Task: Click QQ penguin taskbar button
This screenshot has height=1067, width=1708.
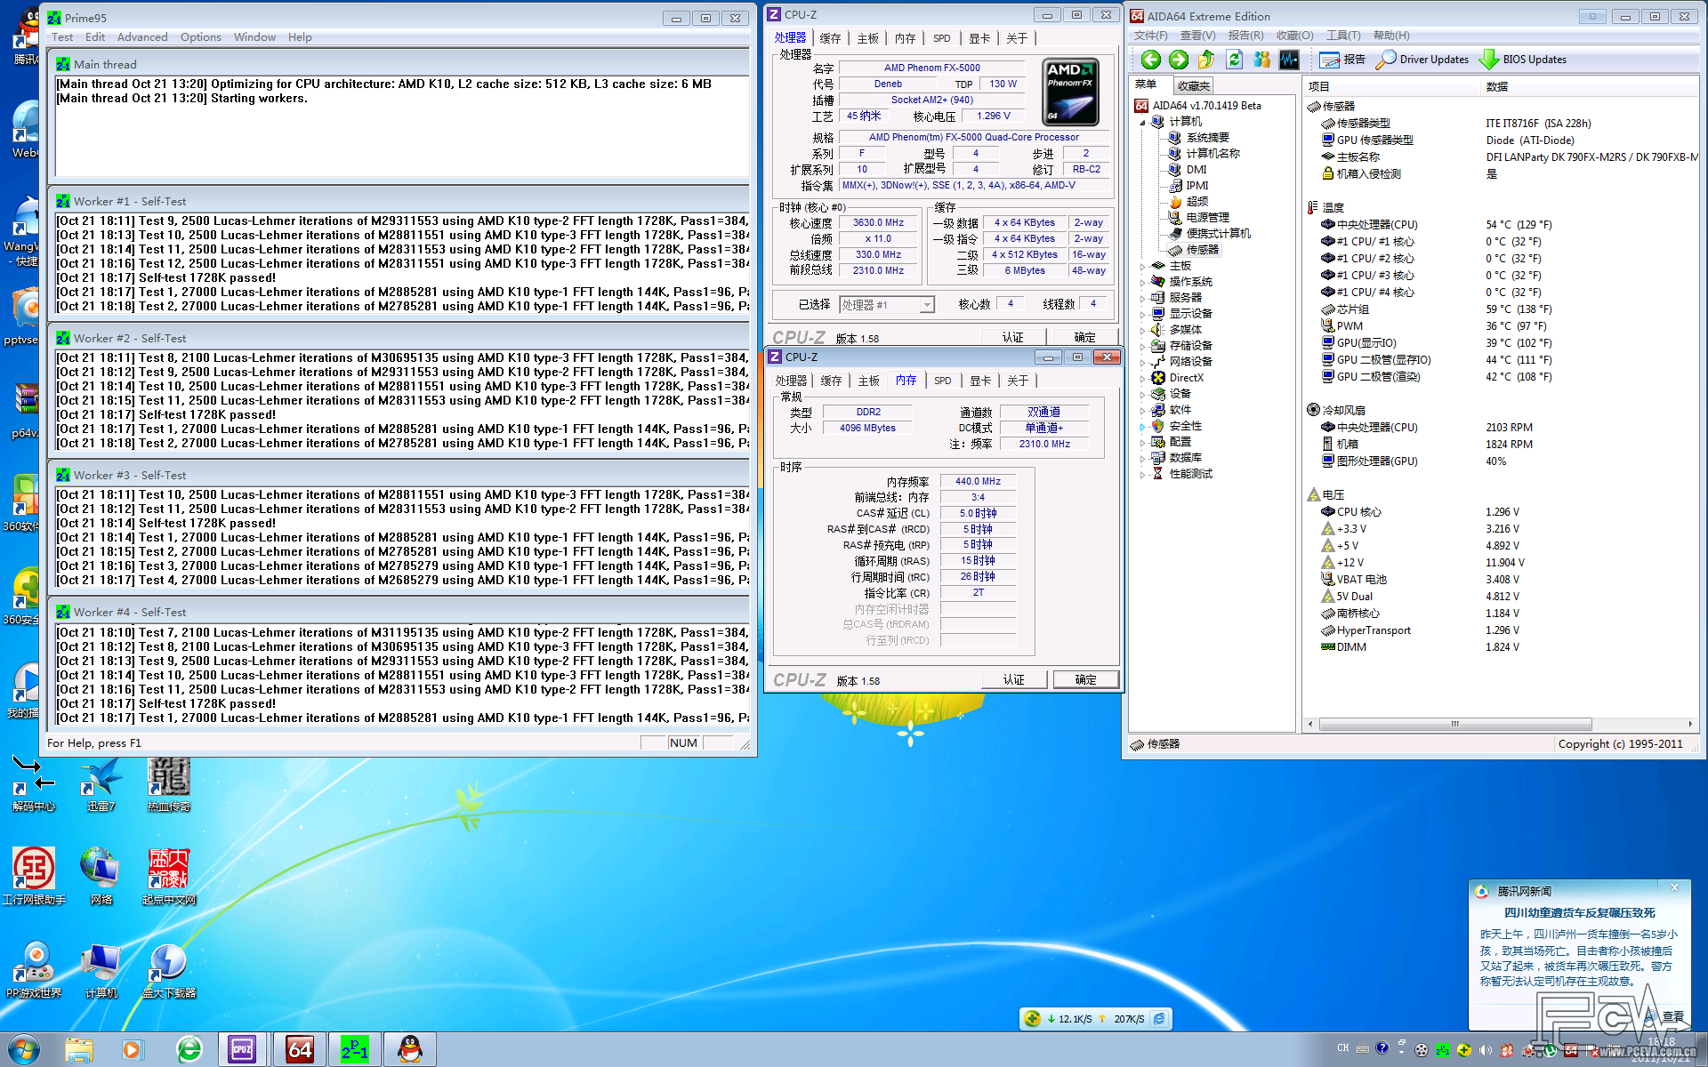Action: tap(409, 1050)
